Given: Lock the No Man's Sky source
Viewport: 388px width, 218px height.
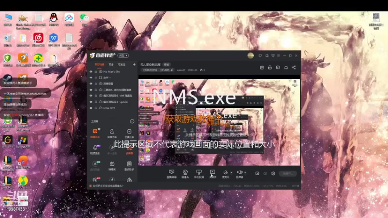Looking at the screenshot, I should point(96,71).
